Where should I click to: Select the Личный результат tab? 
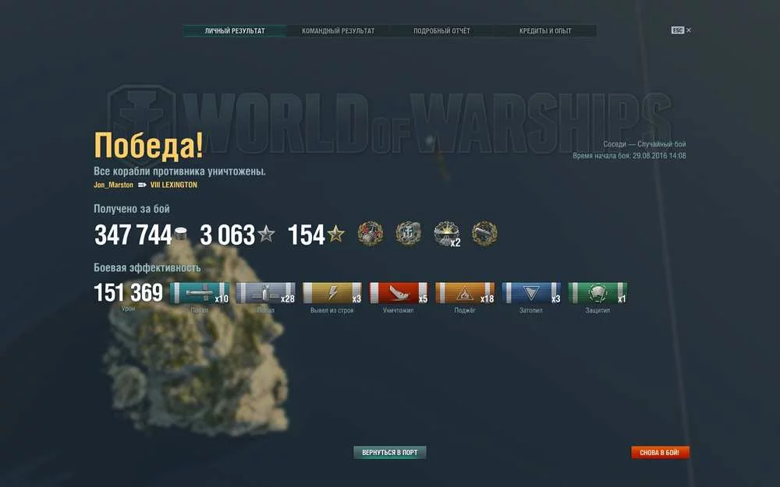(235, 31)
